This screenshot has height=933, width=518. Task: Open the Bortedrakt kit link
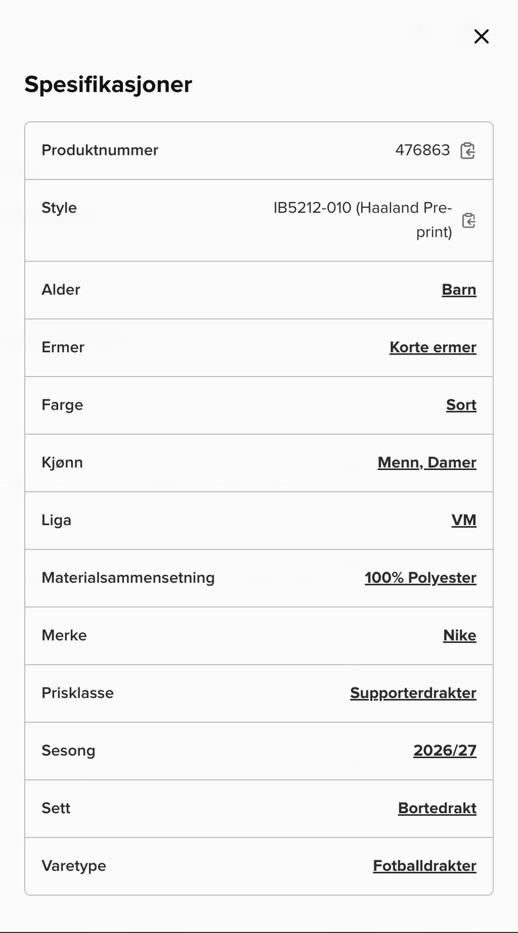437,808
